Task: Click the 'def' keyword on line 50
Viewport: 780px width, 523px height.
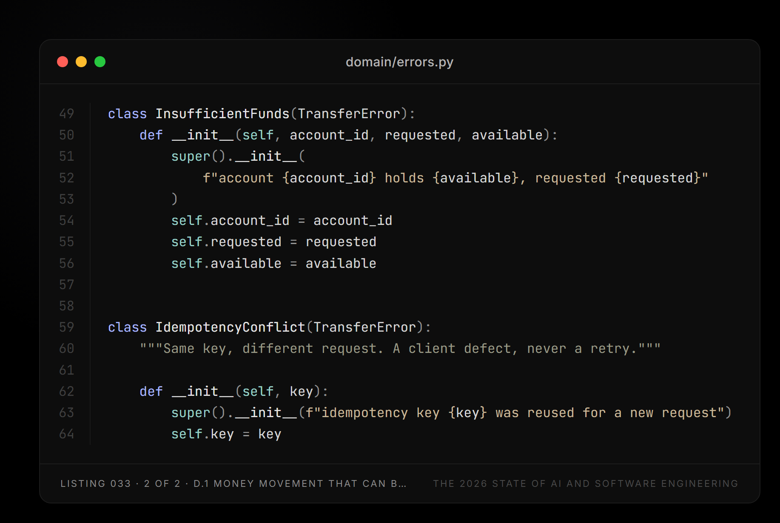Action: tap(151, 135)
